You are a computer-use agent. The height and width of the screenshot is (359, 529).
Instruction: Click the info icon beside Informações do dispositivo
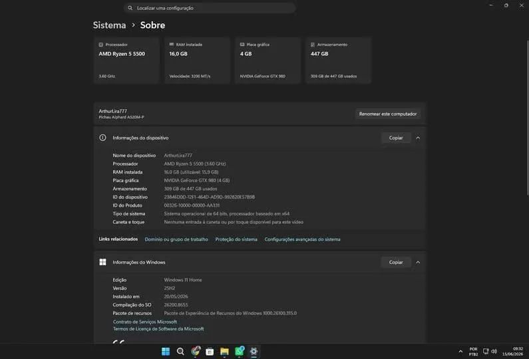(102, 138)
